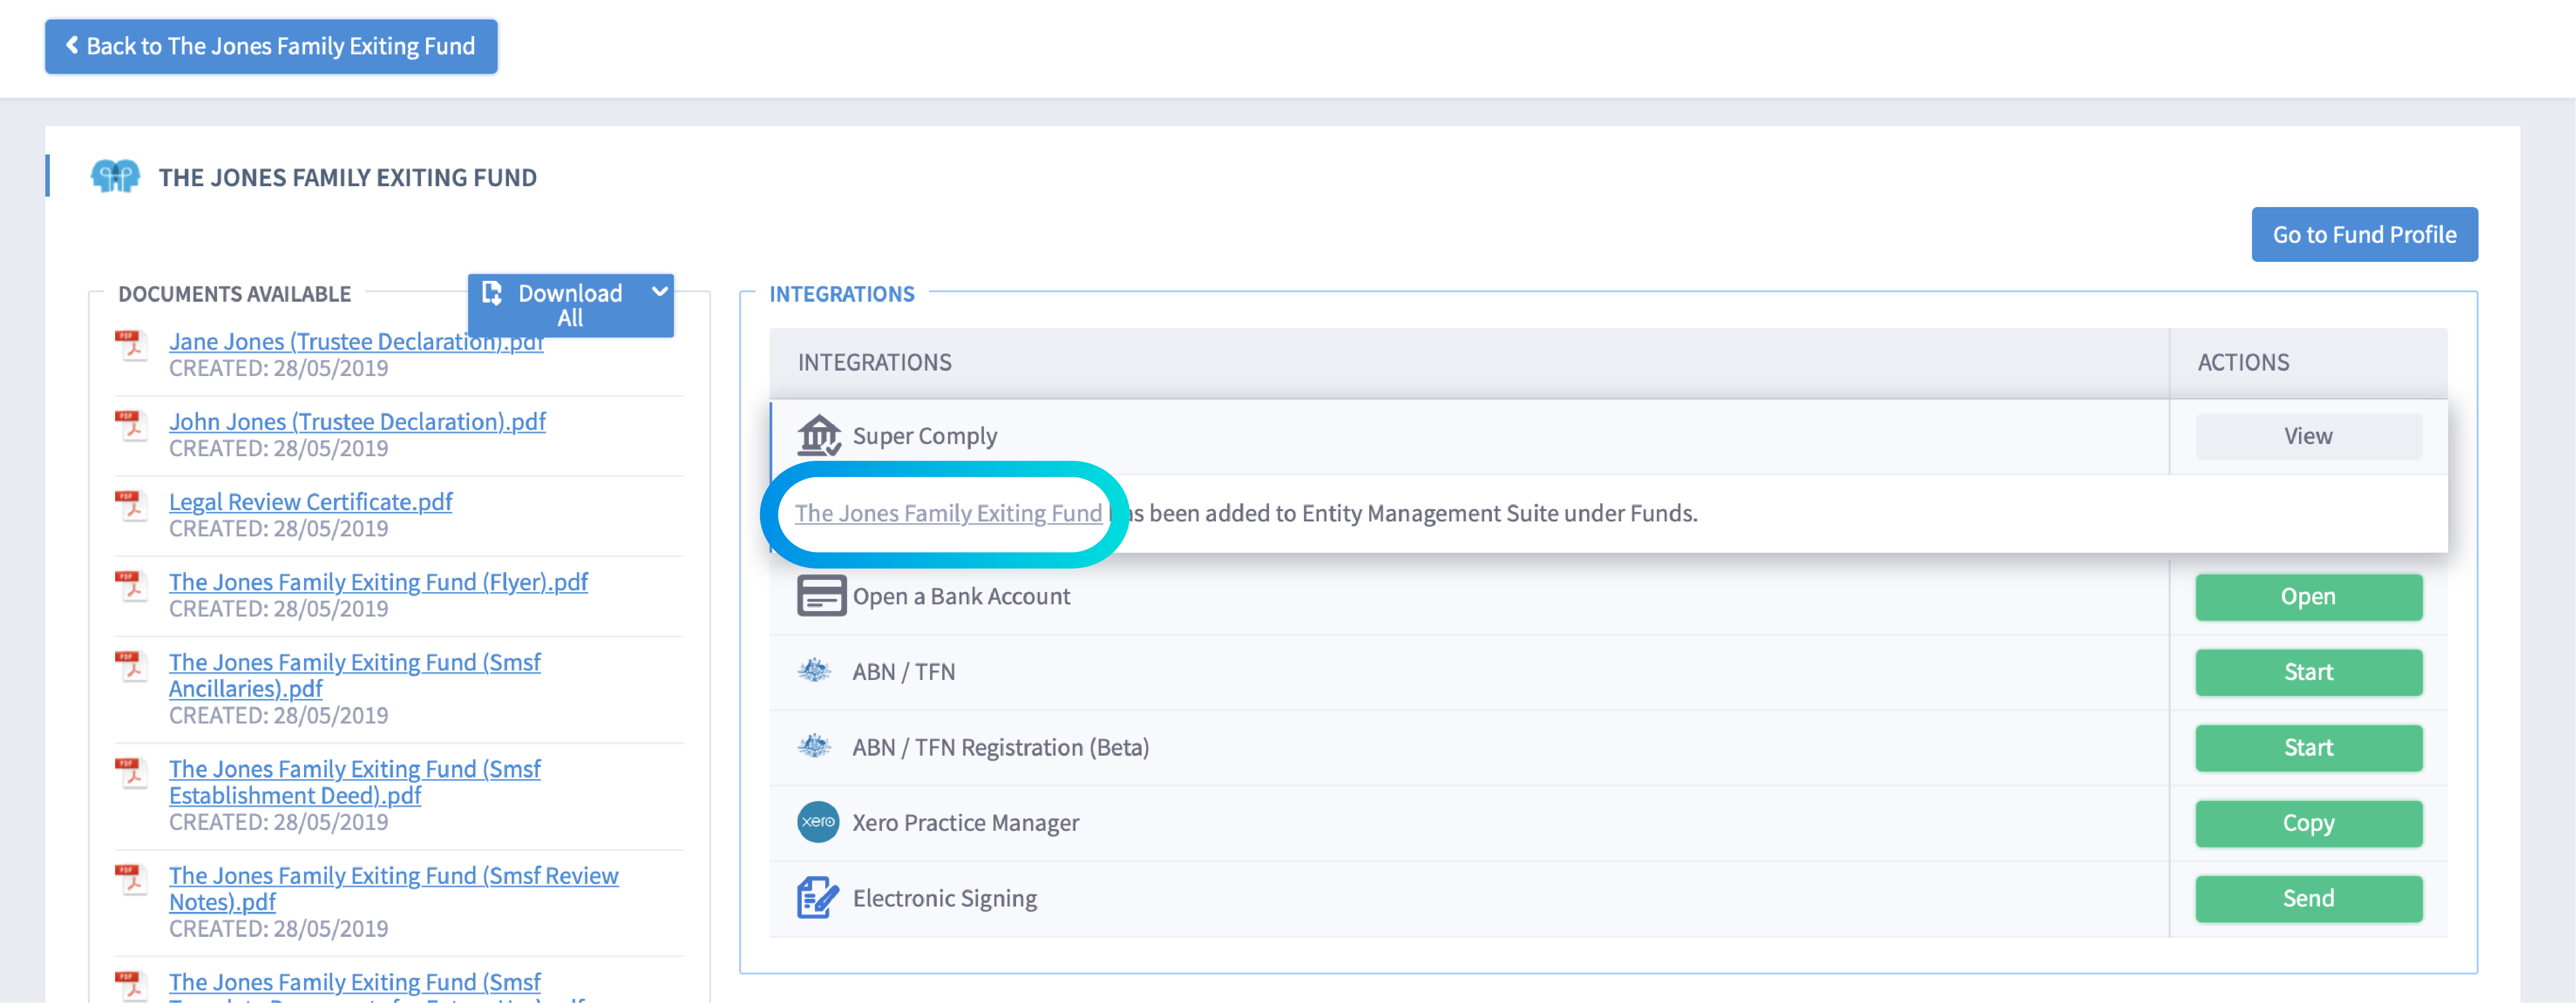This screenshot has width=2576, height=1003.
Task: Click the Super Comply bank icon
Action: click(819, 436)
